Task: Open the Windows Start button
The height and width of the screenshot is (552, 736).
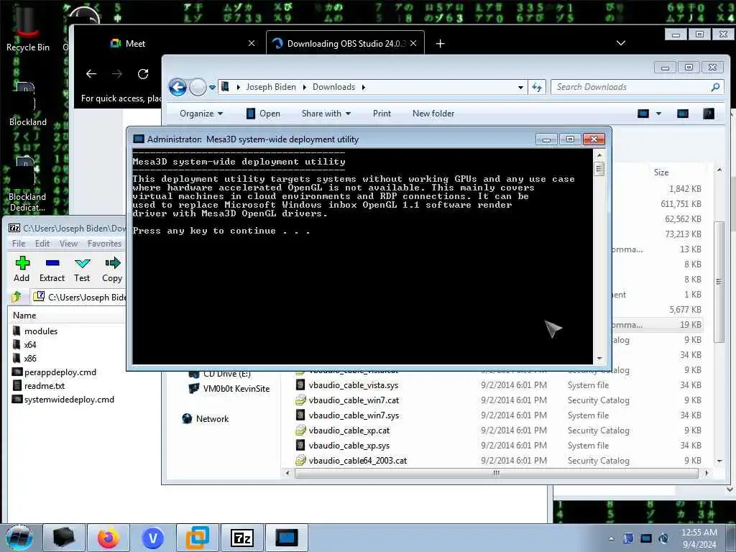Action: pyautogui.click(x=19, y=538)
